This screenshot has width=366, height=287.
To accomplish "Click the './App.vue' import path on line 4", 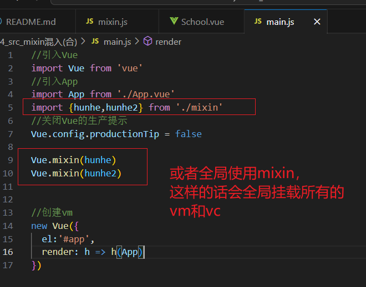I will pos(146,94).
